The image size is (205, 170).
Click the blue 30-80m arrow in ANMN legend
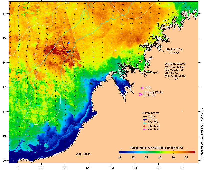[145, 120]
